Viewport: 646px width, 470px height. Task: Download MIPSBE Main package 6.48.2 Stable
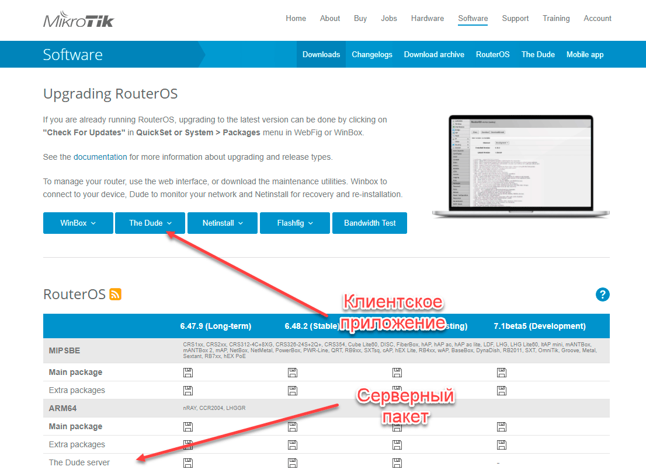pos(293,373)
